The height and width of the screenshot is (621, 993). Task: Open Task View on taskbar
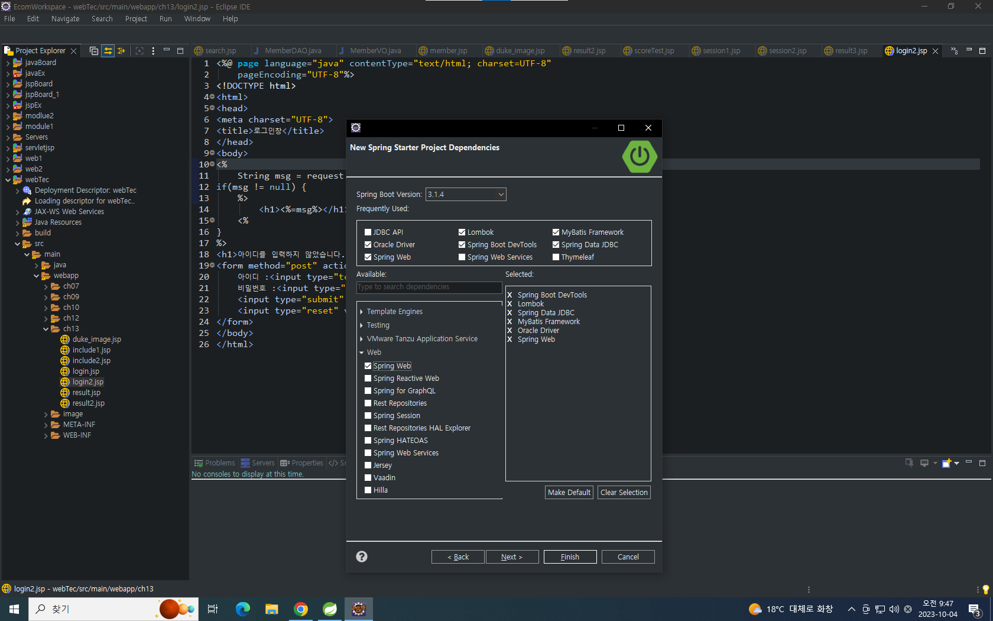click(x=213, y=609)
